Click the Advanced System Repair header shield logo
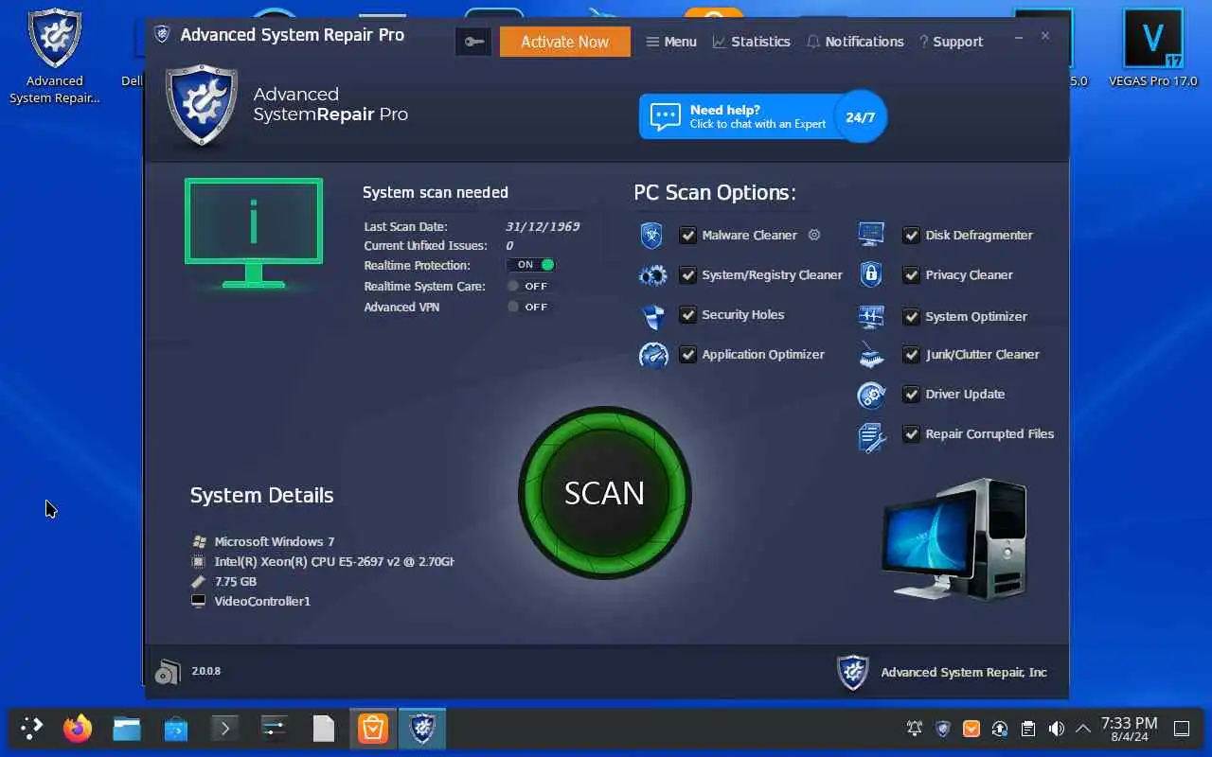The image size is (1212, 757). point(201,104)
